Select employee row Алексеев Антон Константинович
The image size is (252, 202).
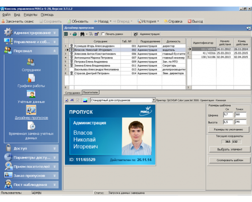tap(125, 54)
